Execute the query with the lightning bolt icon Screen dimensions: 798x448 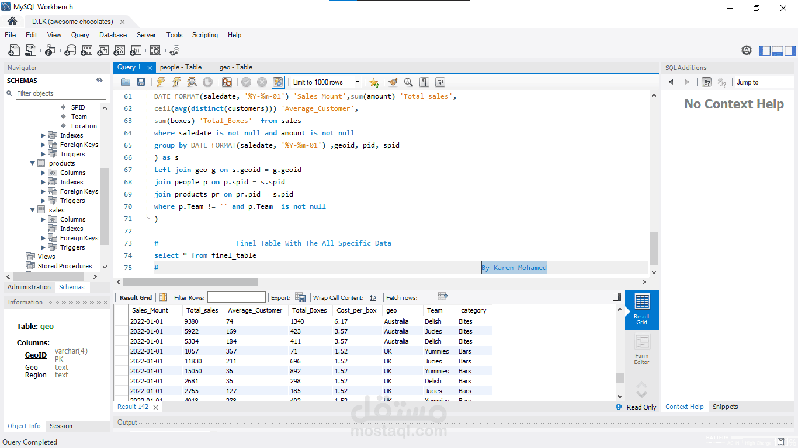click(160, 82)
